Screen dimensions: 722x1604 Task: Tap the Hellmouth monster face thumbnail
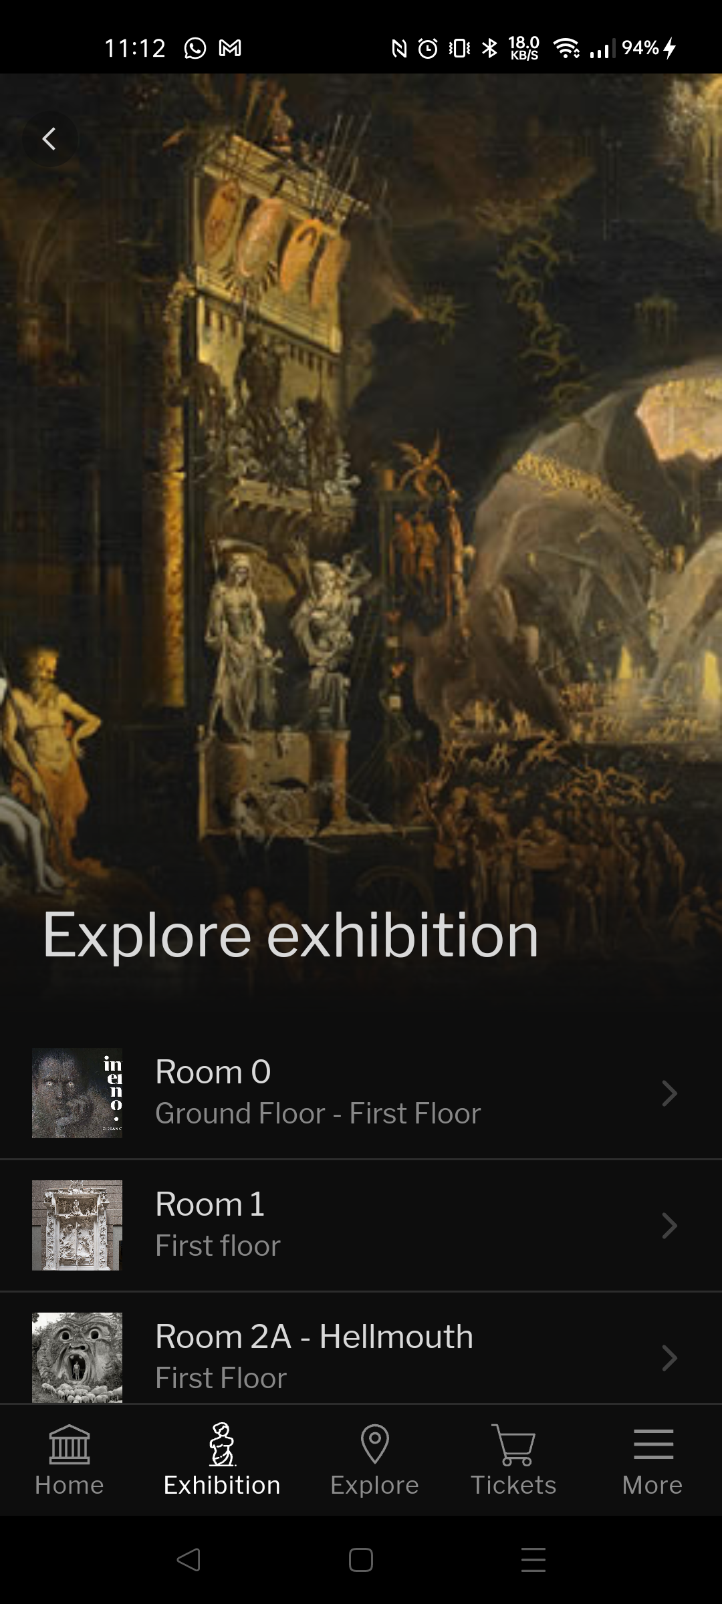[x=78, y=1357]
